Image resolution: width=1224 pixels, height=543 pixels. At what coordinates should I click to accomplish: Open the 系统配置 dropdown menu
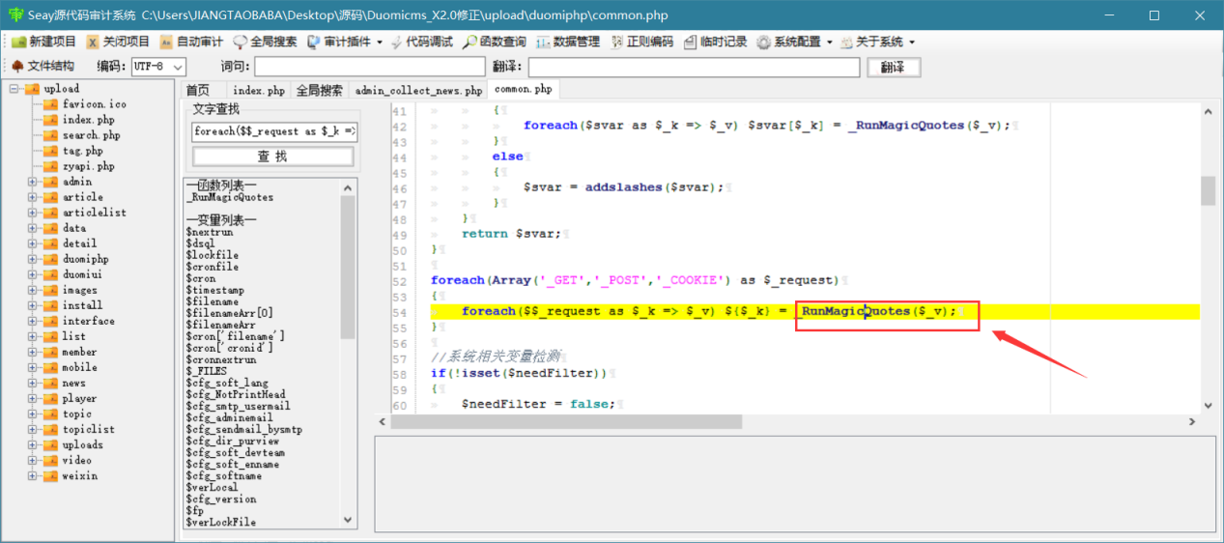(x=795, y=42)
